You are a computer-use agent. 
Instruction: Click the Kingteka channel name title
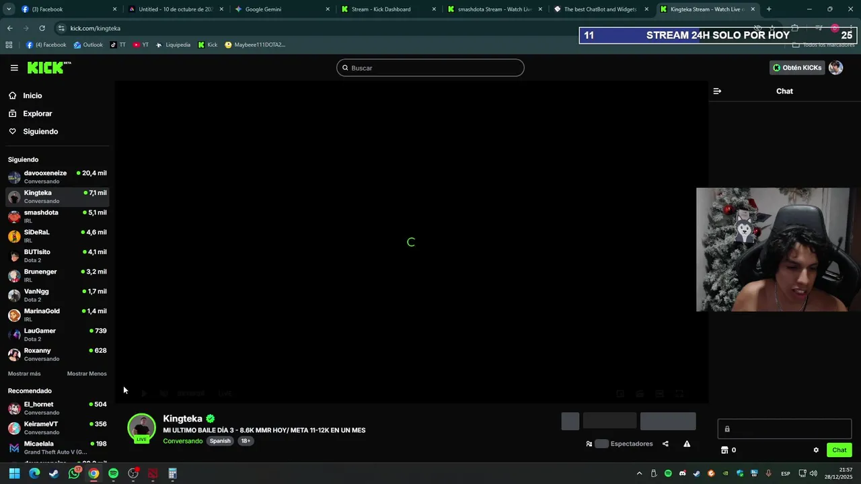click(182, 418)
